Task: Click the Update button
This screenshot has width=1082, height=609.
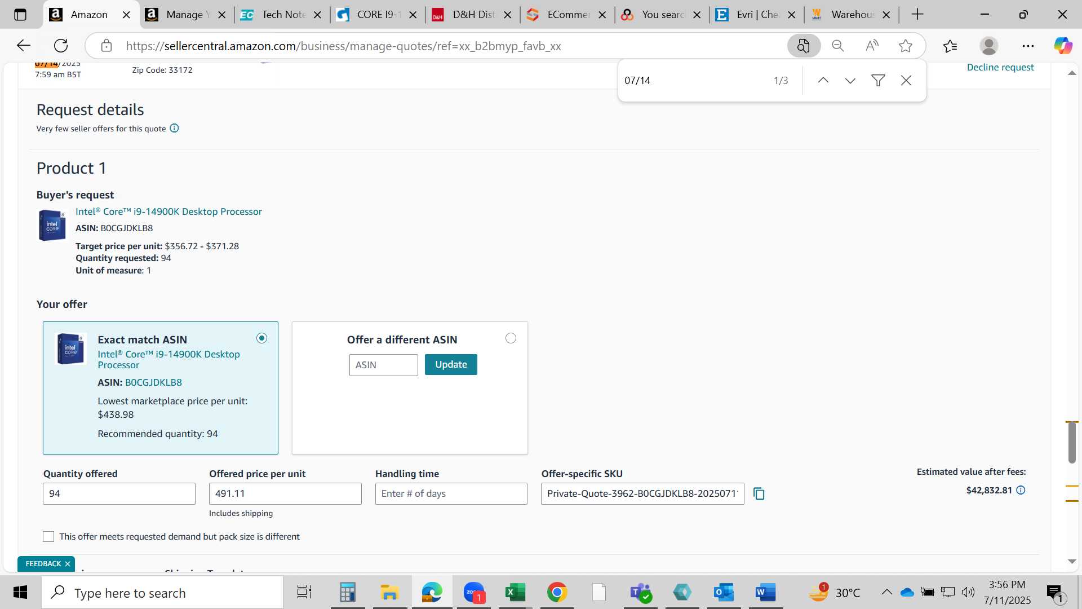Action: [451, 365]
